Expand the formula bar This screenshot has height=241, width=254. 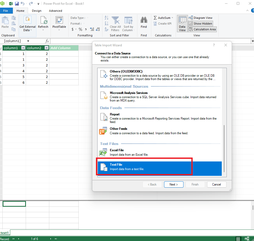coord(252,41)
